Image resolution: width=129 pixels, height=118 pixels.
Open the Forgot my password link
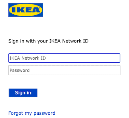(32, 113)
